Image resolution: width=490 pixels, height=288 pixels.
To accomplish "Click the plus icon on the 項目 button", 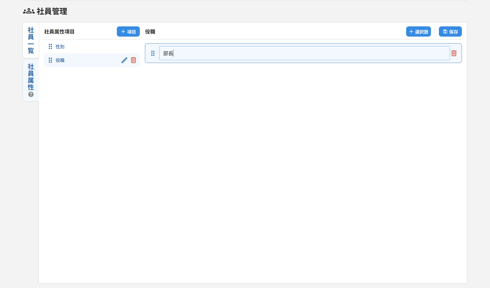I will click(x=123, y=31).
